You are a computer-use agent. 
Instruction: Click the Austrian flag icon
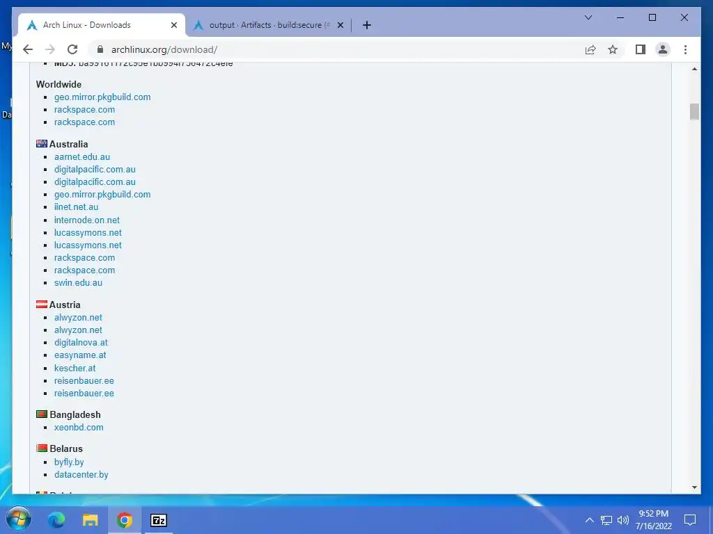[x=42, y=305]
